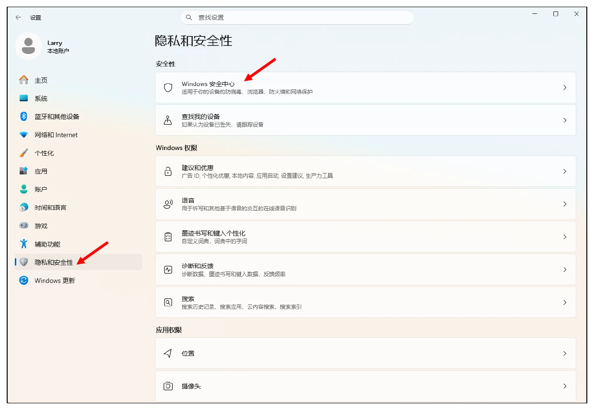This screenshot has height=410, width=594.
Task: Maximize the Settings window
Action: pyautogui.click(x=555, y=14)
